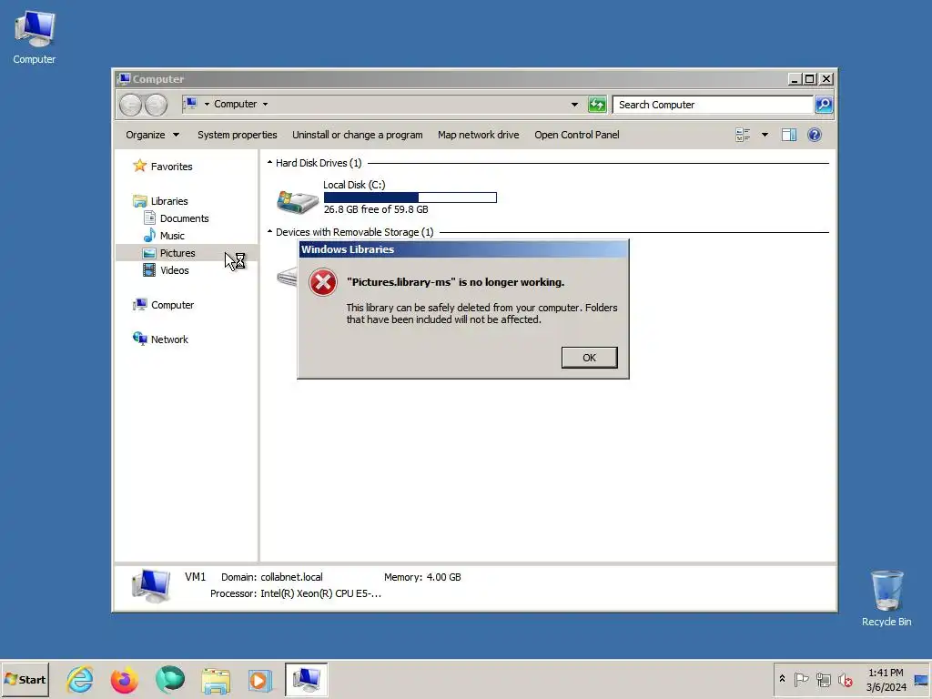Select the Network icon in navigation pane

[139, 339]
